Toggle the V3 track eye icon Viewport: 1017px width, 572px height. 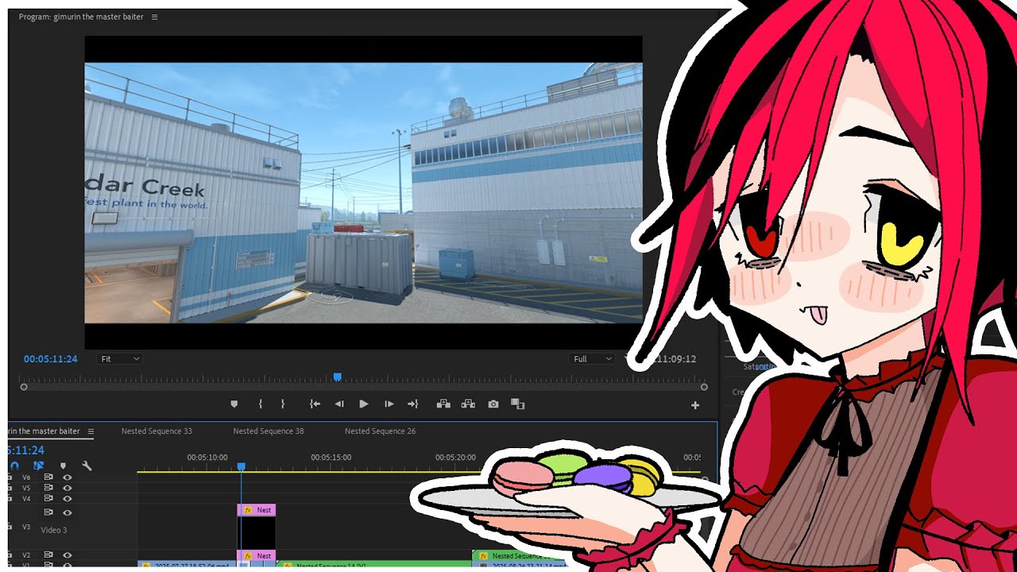[x=68, y=512]
